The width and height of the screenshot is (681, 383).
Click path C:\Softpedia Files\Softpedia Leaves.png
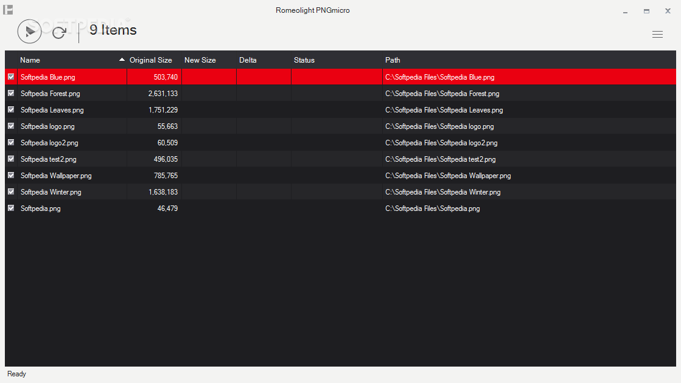444,110
